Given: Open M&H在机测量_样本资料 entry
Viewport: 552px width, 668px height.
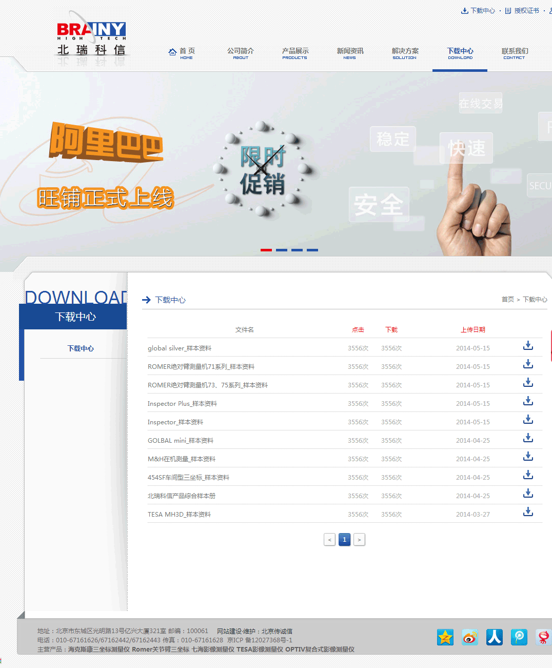Looking at the screenshot, I should (182, 459).
